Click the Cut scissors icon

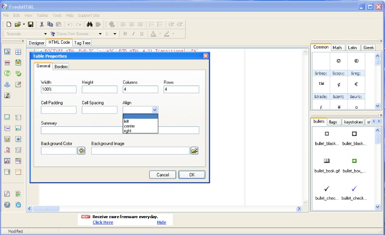[42, 24]
